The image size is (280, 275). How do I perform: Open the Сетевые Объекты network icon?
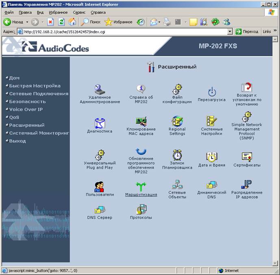[177, 185]
